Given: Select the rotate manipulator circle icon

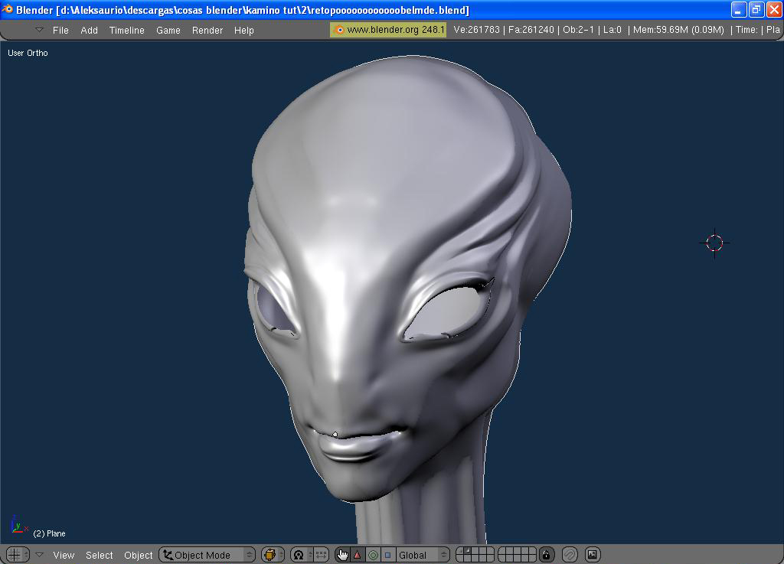Looking at the screenshot, I should 373,555.
